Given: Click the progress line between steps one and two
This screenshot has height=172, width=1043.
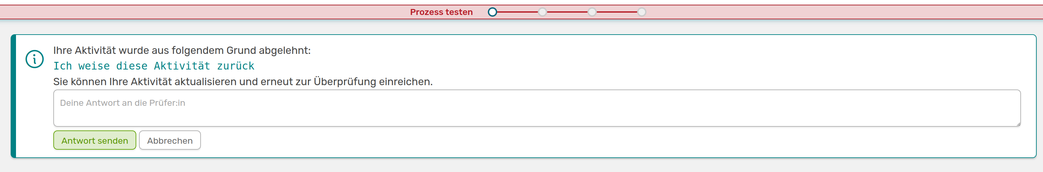Looking at the screenshot, I should tap(518, 12).
